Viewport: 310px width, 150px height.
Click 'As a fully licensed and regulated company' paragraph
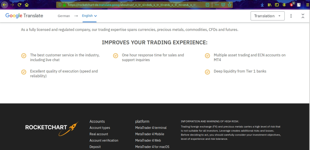tap(130, 30)
